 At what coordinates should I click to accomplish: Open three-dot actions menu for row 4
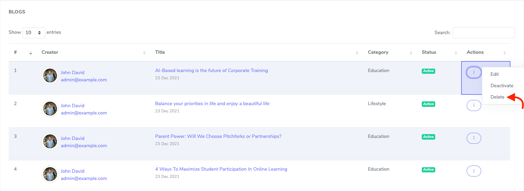click(474, 171)
